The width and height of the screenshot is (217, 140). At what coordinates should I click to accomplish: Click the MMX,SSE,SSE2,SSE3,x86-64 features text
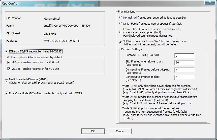(x=61, y=41)
